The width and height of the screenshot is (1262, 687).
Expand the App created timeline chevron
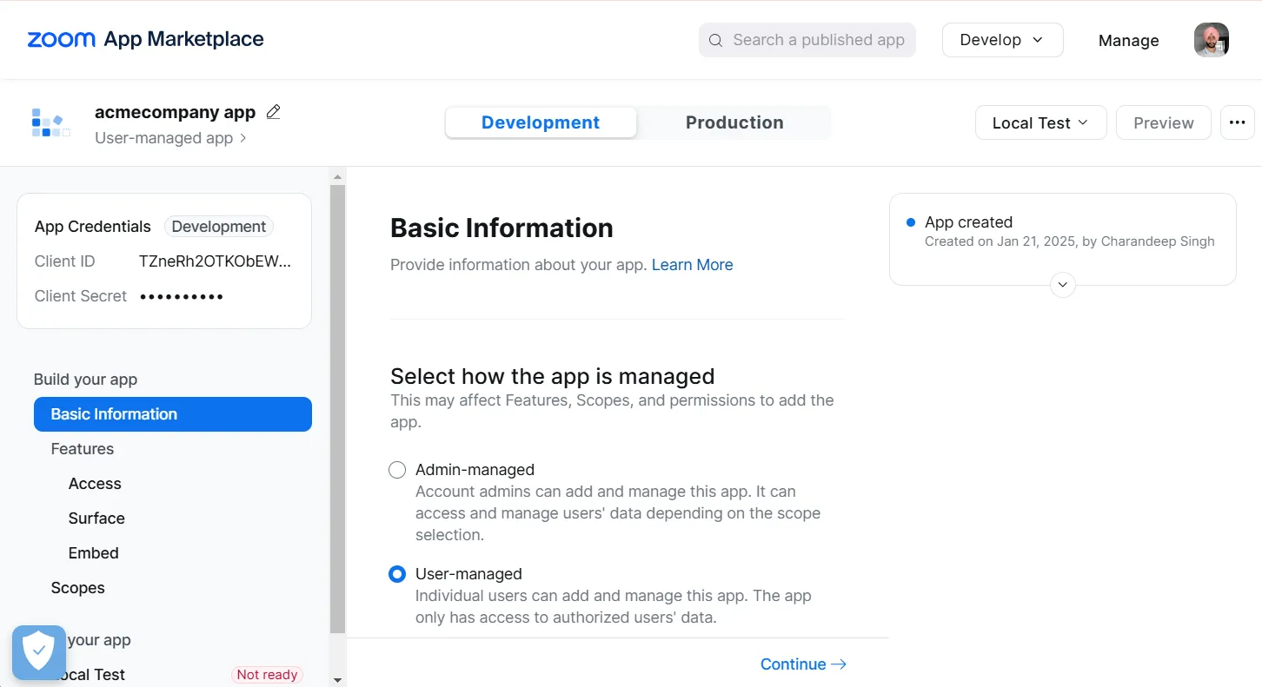[x=1062, y=285]
